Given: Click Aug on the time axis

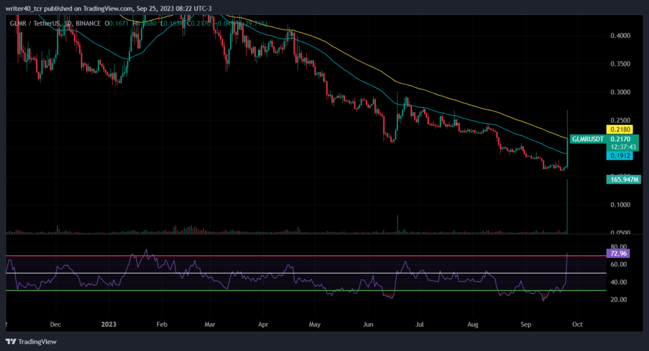Looking at the screenshot, I should pos(473,324).
